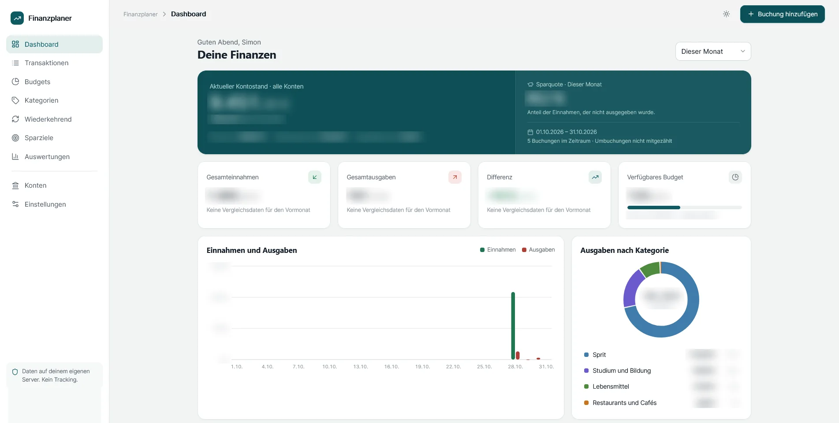This screenshot has height=423, width=839.
Task: Select Kategorien in the sidebar
Action: [54, 100]
